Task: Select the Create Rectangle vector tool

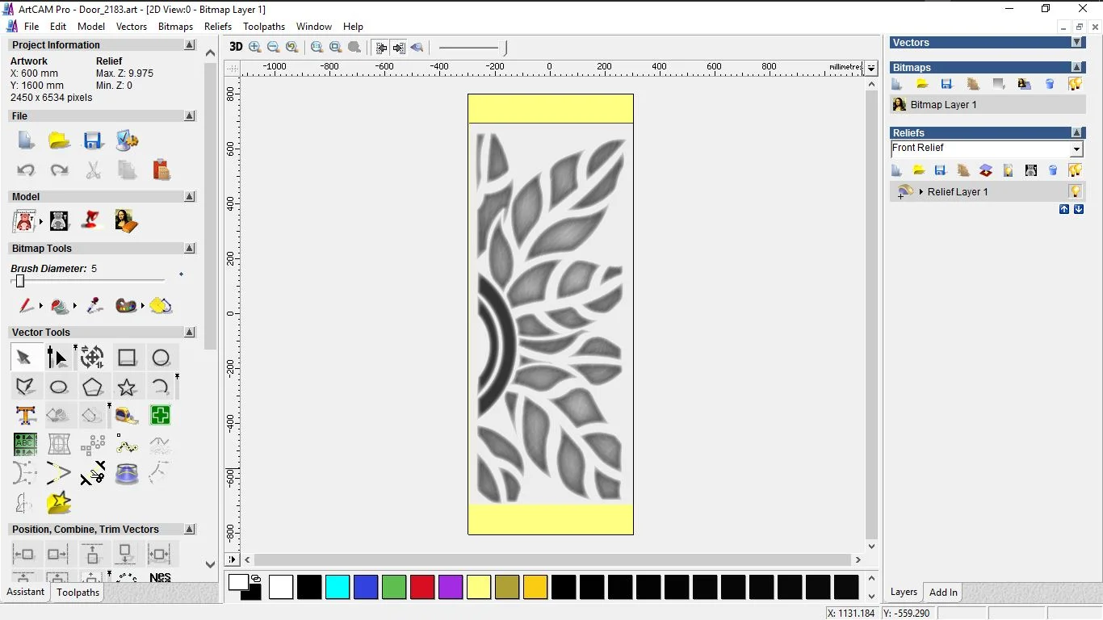Action: point(127,358)
